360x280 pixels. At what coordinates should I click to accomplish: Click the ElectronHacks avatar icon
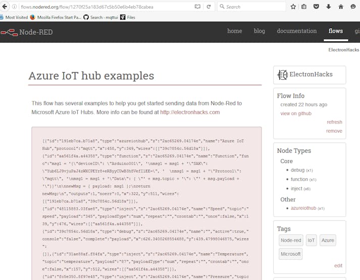tap(282, 75)
